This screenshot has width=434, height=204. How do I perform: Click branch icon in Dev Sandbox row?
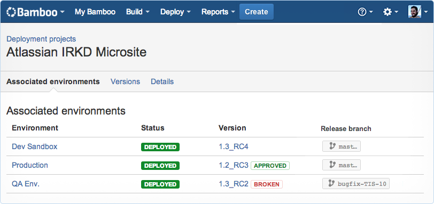click(x=332, y=146)
